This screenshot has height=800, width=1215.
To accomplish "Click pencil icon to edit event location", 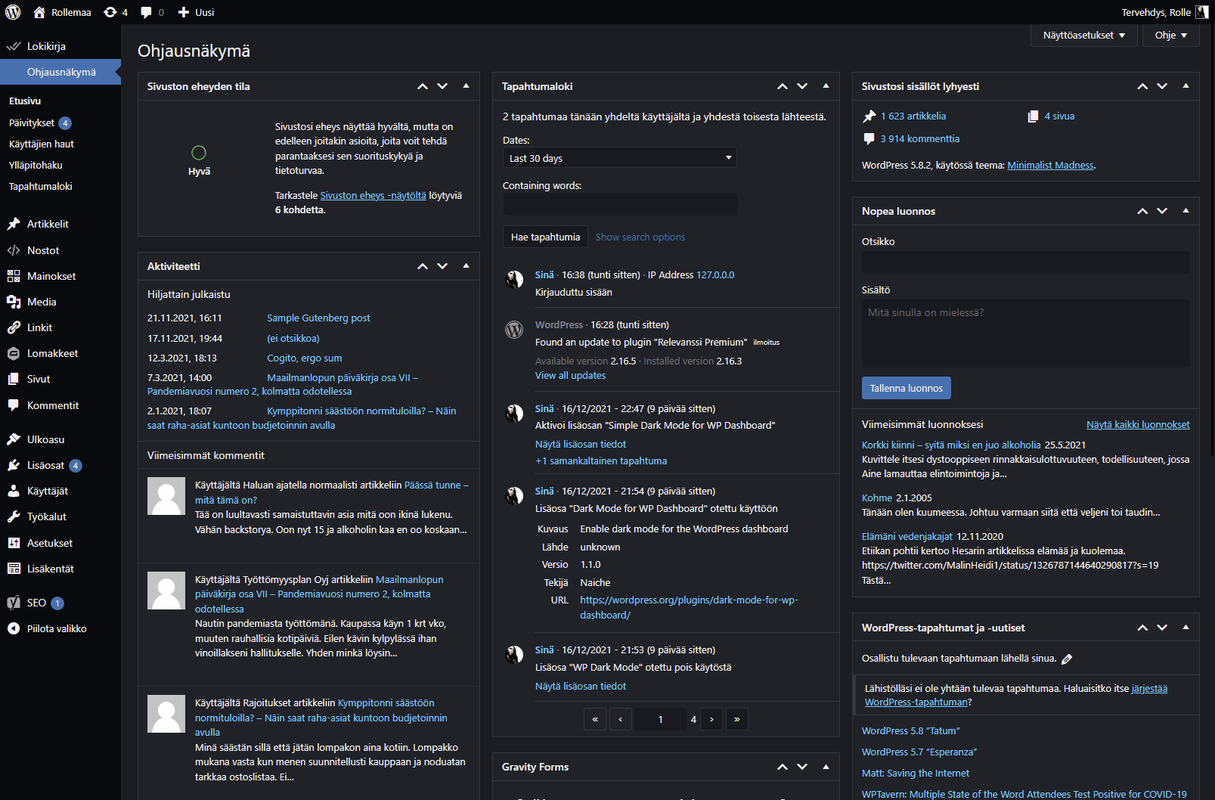I will click(x=1067, y=659).
